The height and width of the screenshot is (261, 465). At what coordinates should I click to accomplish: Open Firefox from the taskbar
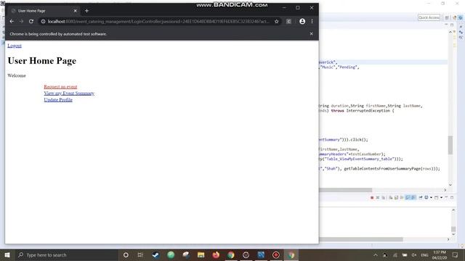(x=216, y=254)
